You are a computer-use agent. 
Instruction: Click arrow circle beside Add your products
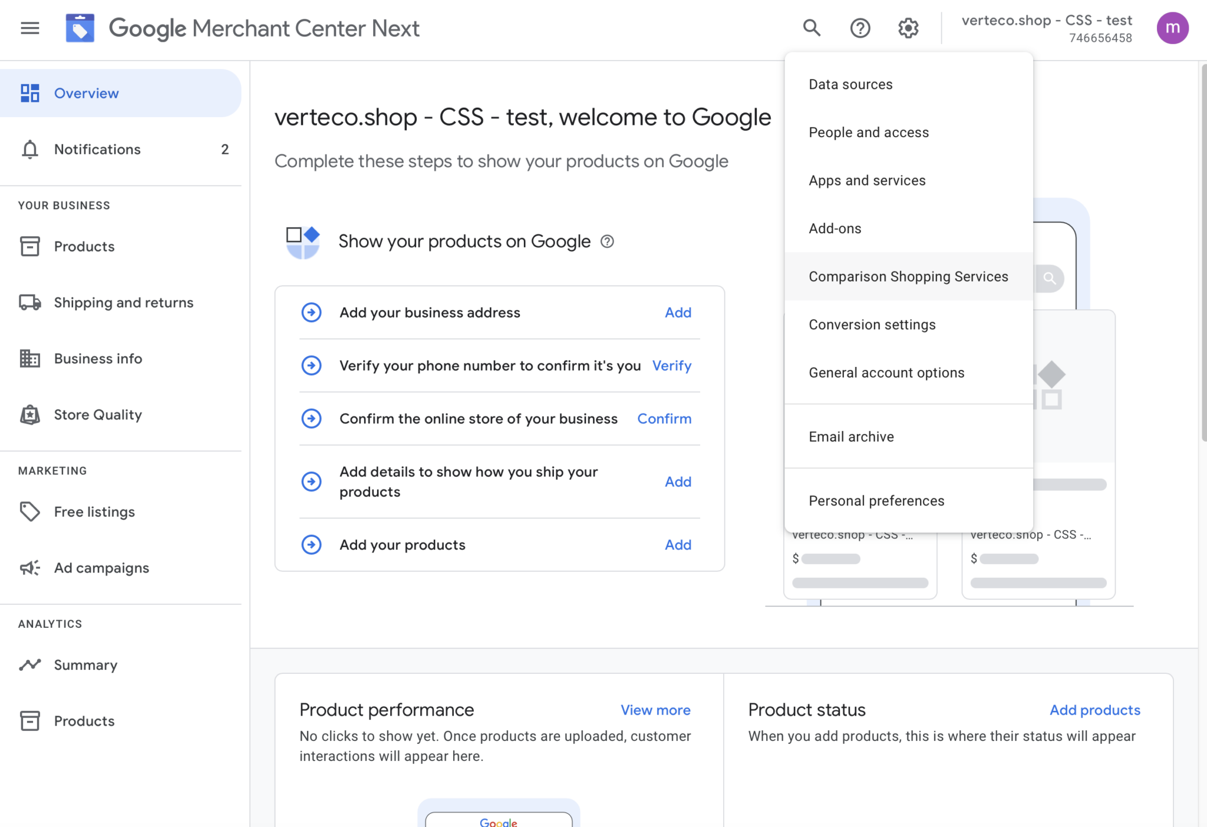tap(311, 544)
